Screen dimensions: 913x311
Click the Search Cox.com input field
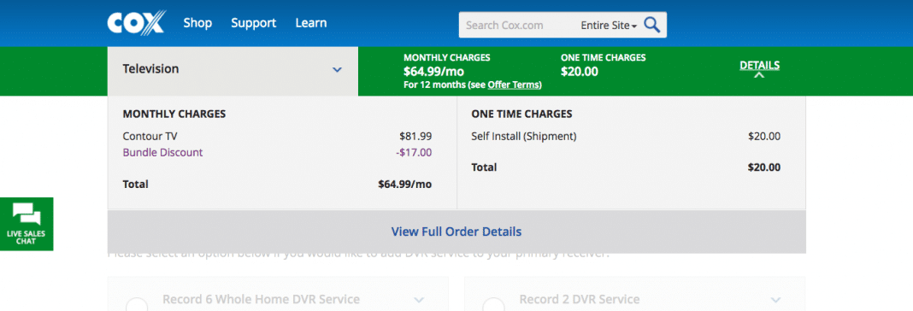[x=516, y=25]
